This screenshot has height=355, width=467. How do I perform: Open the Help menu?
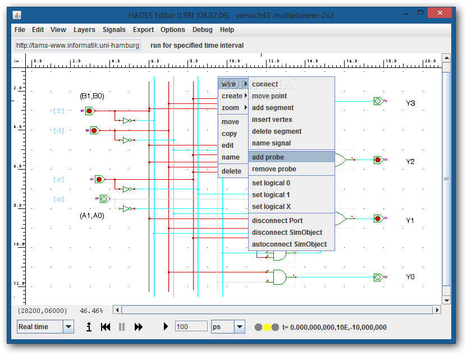coord(227,30)
